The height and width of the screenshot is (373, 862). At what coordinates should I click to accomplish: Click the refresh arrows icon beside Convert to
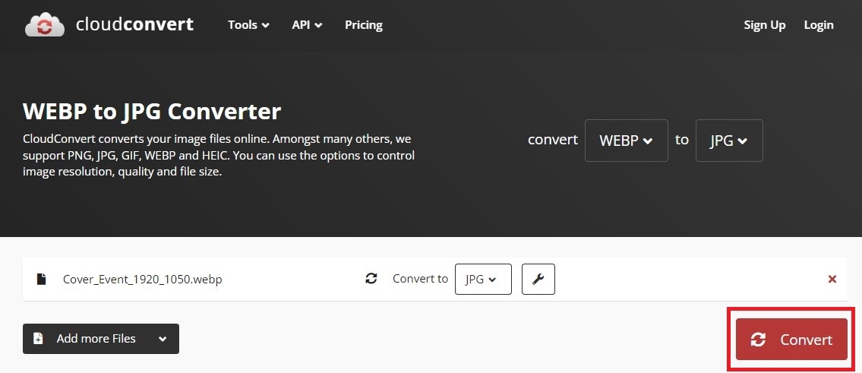click(x=371, y=279)
